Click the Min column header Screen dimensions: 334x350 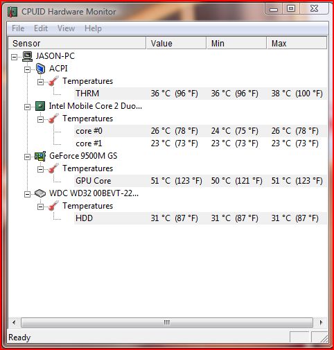(237, 43)
